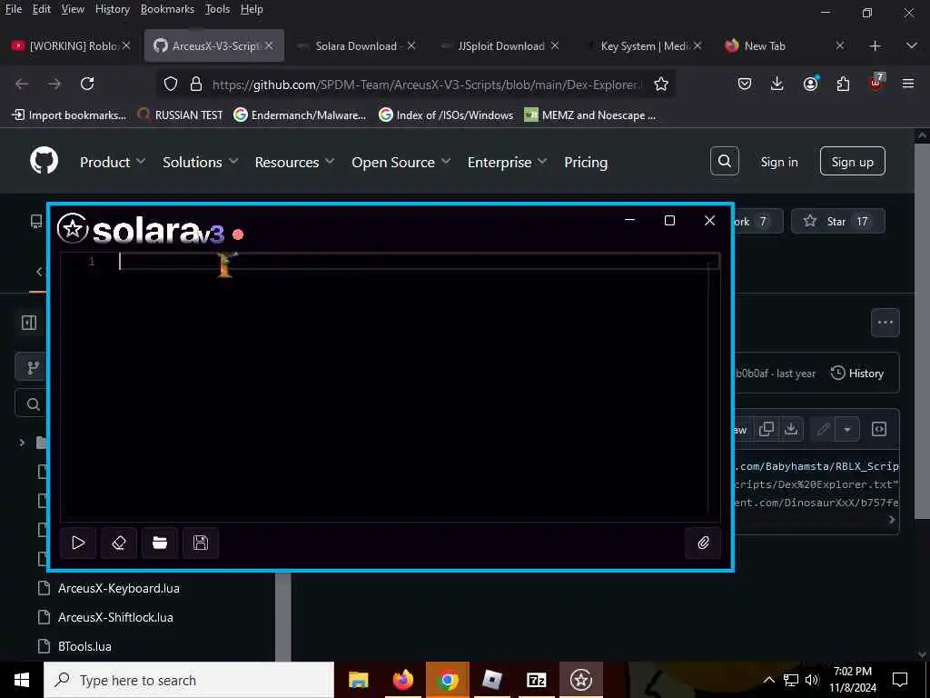Star the ArceusX-V3-Scripts repository
The height and width of the screenshot is (698, 930).
(x=837, y=222)
